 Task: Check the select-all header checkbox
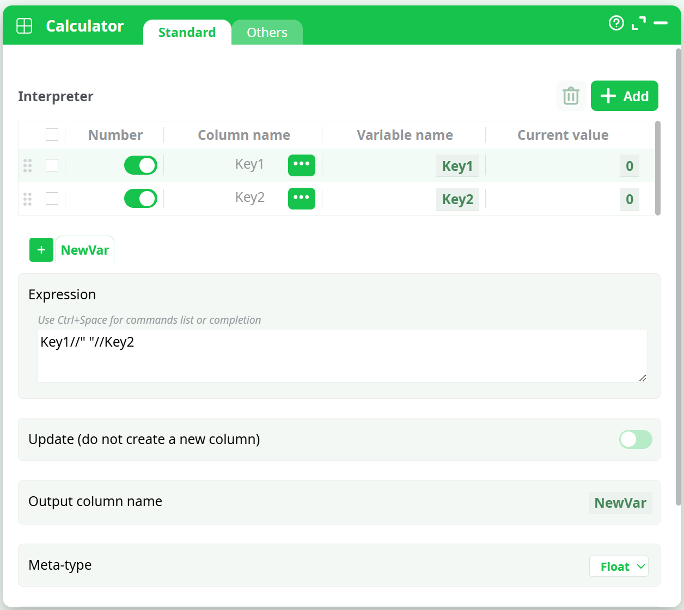[52, 134]
